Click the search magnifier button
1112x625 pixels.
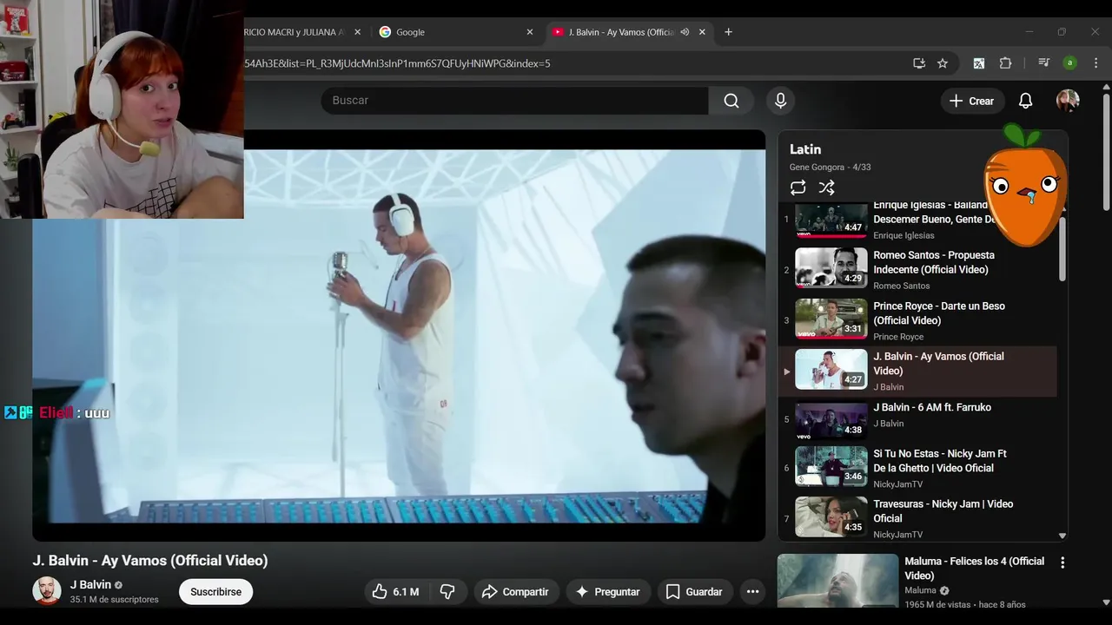click(x=731, y=101)
